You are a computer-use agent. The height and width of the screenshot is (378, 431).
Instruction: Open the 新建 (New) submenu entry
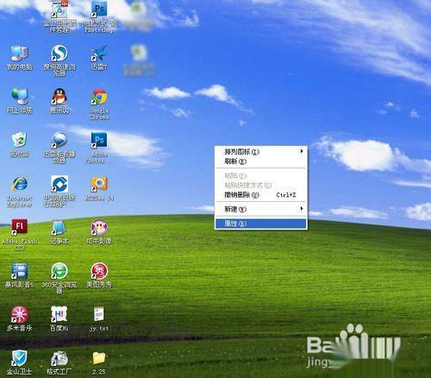point(261,209)
